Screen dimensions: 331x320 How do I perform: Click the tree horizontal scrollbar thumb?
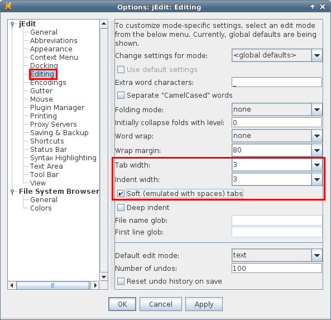click(x=53, y=285)
